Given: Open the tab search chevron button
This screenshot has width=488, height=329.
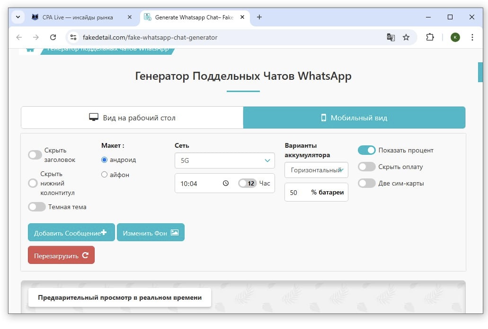Looking at the screenshot, I should pyautogui.click(x=18, y=17).
